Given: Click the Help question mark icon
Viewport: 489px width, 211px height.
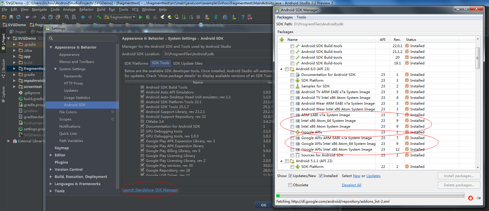Looking at the screenshot, I should (x=243, y=17).
